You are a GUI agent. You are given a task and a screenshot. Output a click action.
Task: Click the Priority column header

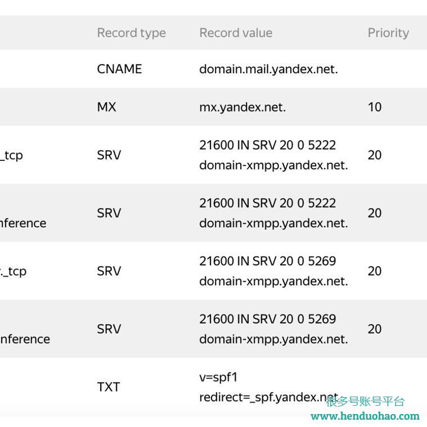[x=388, y=33]
